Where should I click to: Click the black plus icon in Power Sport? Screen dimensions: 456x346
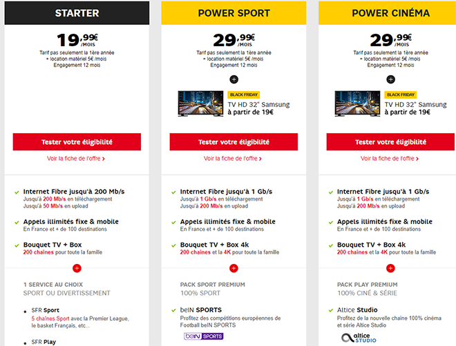(234, 79)
